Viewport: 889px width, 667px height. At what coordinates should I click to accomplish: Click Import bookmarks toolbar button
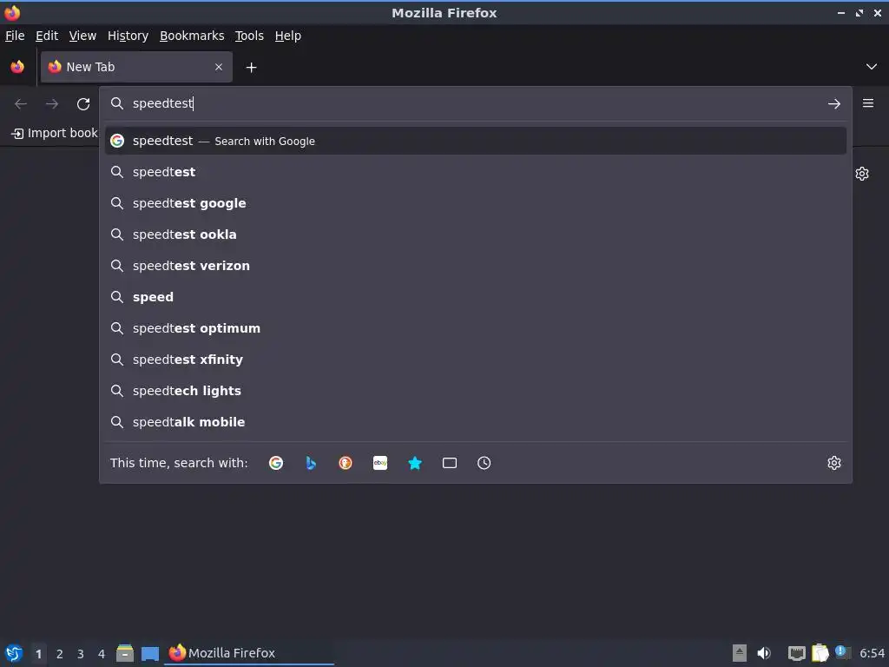coord(54,133)
